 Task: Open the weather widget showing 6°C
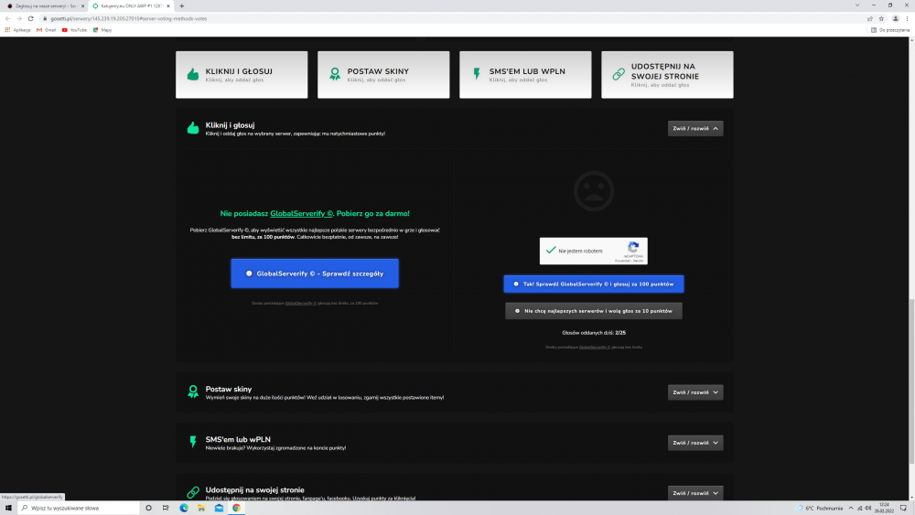(x=819, y=508)
